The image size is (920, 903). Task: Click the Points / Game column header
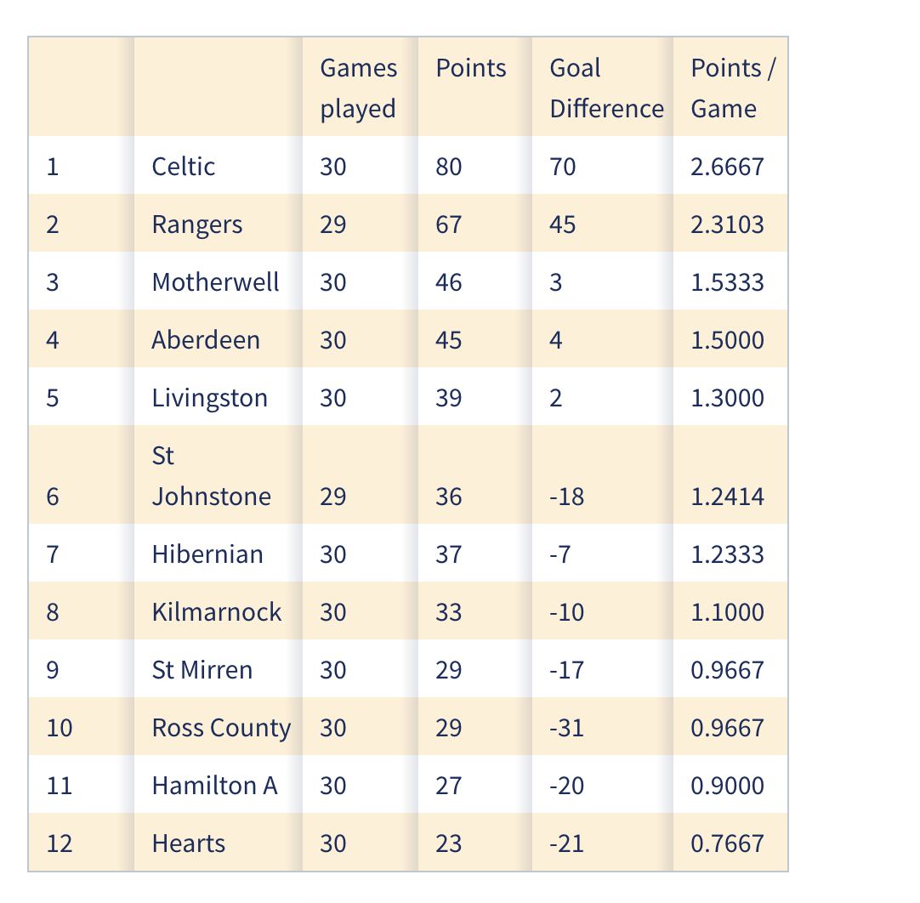(x=732, y=88)
